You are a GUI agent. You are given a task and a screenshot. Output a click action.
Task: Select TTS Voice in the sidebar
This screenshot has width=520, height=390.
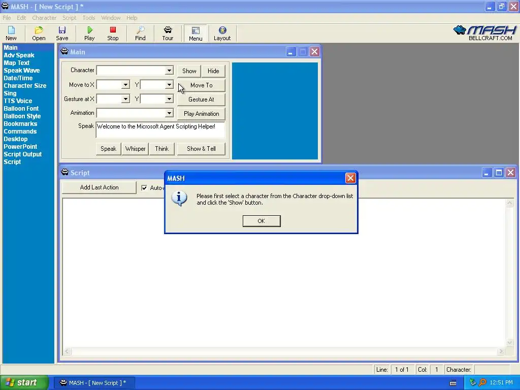[18, 101]
